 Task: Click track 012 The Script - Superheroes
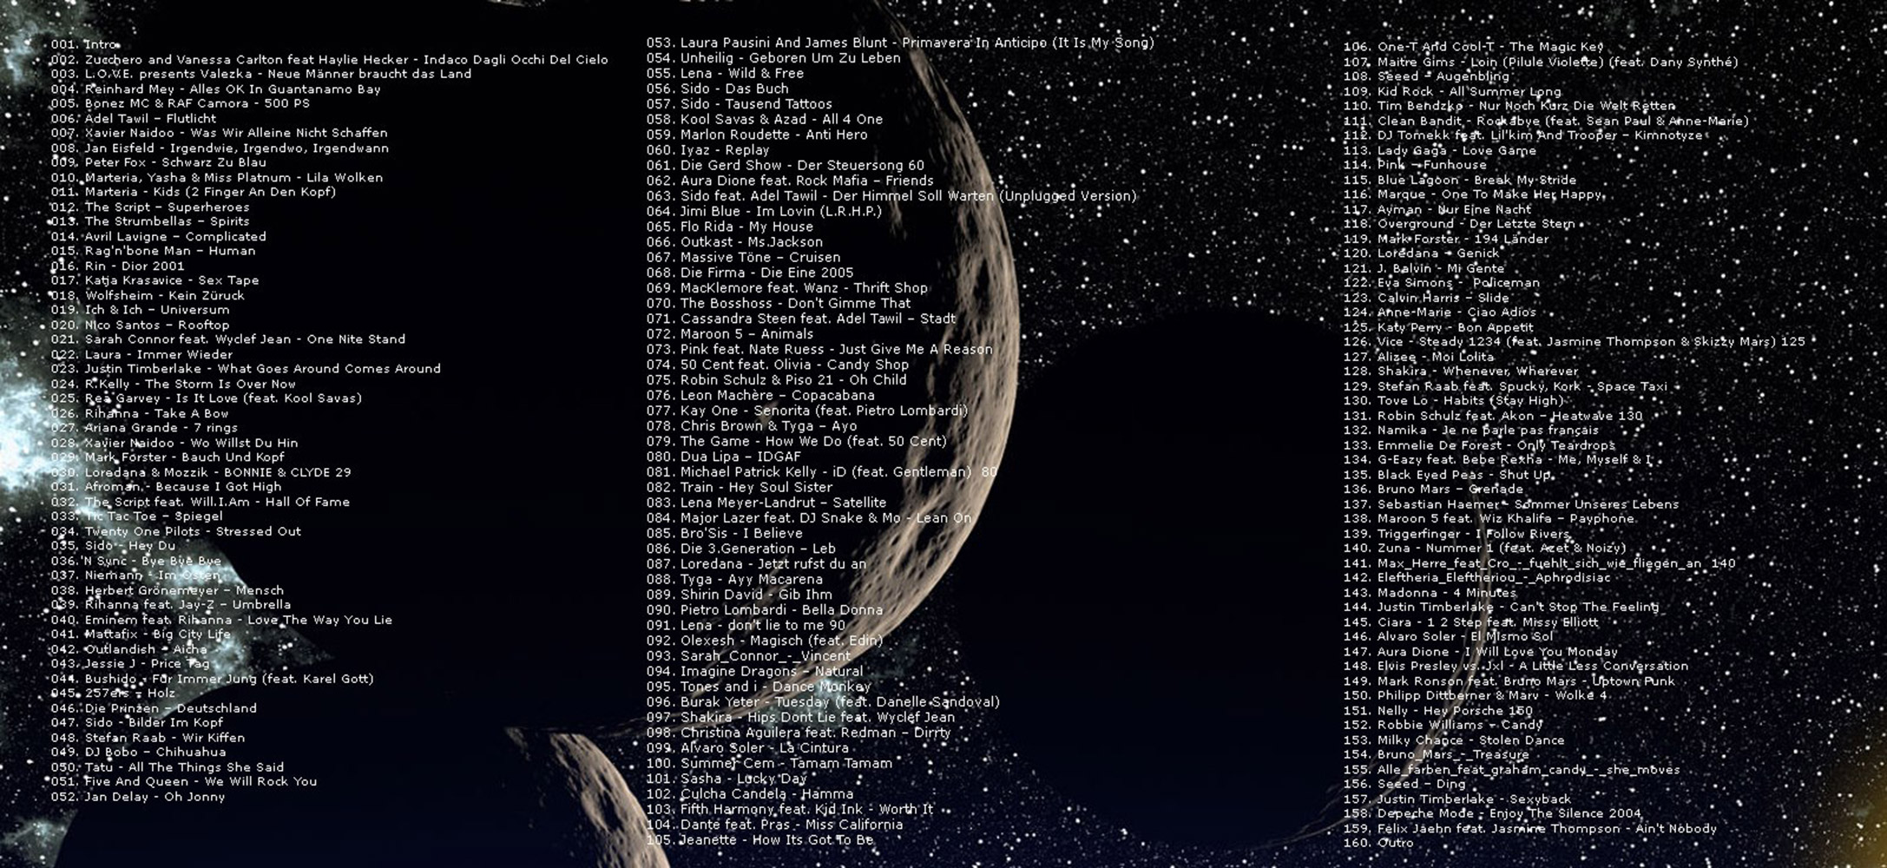point(149,207)
